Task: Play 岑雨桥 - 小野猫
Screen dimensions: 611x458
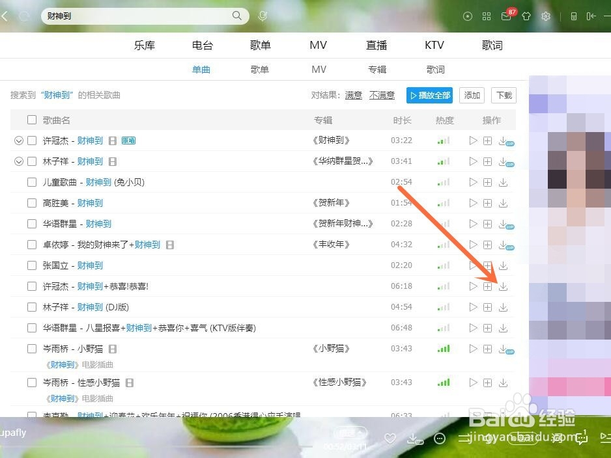Action: [x=473, y=349]
